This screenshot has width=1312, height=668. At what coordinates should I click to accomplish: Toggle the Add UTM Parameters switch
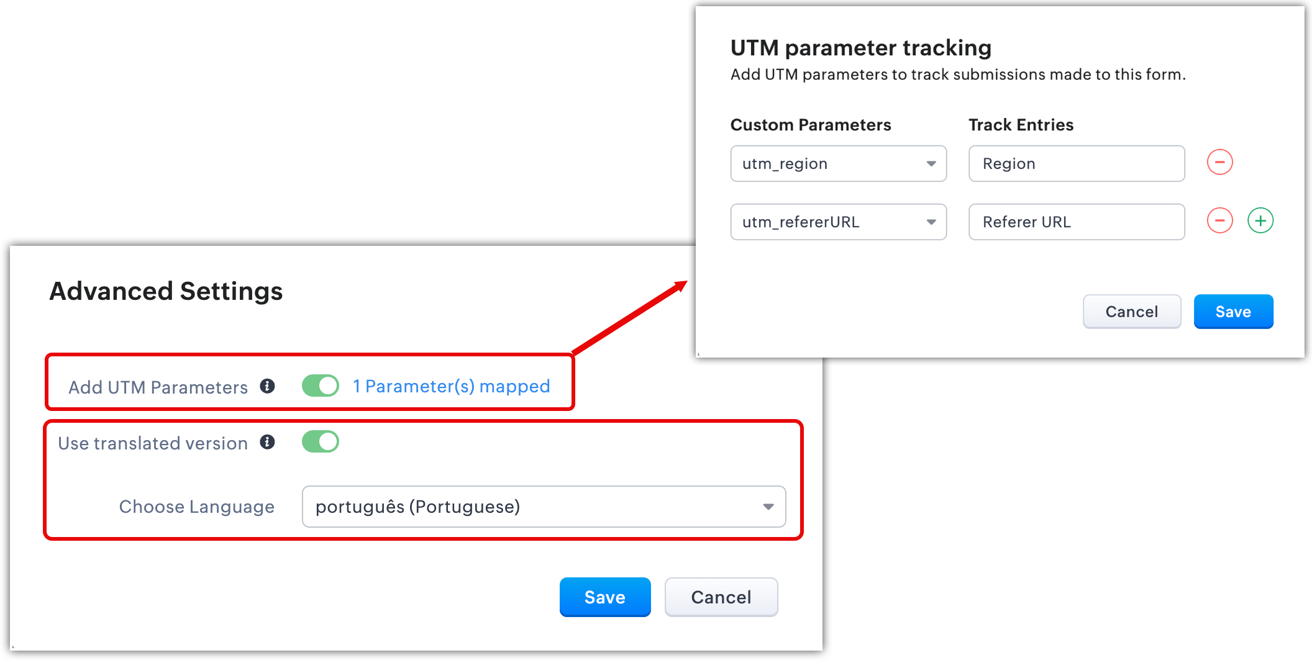pyautogui.click(x=321, y=386)
